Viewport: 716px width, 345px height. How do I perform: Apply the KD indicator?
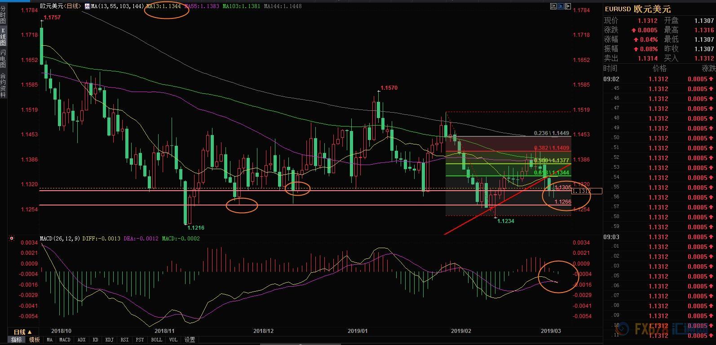(x=95, y=340)
